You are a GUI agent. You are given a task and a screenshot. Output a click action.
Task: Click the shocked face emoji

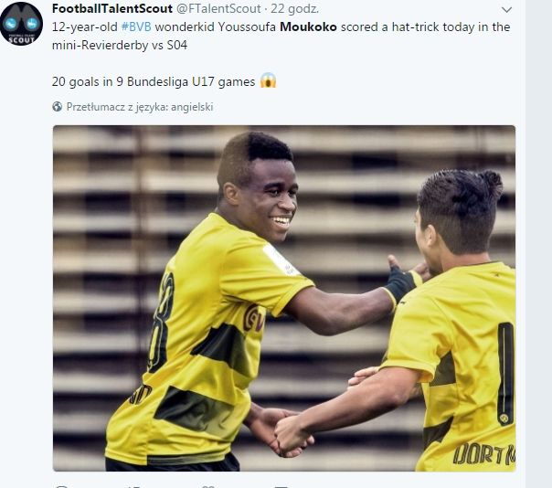click(x=268, y=80)
